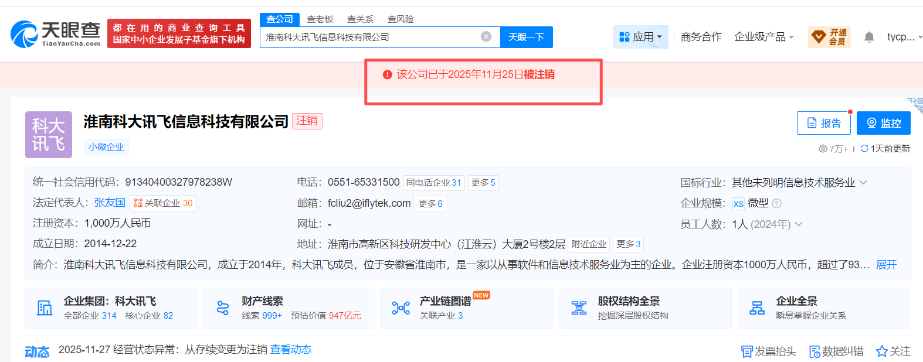Click the 注销 status tag
Image resolution: width=923 pixels, height=362 pixels.
click(x=307, y=121)
